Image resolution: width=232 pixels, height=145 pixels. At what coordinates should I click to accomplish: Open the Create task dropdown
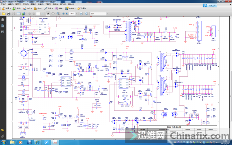coord(6,9)
